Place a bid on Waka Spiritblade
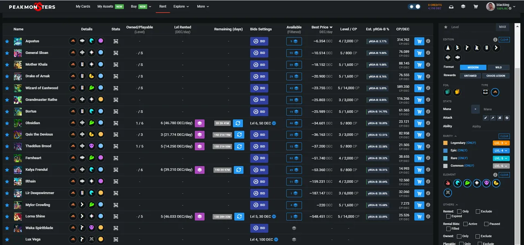This screenshot has width=524, height=245. (259, 228)
